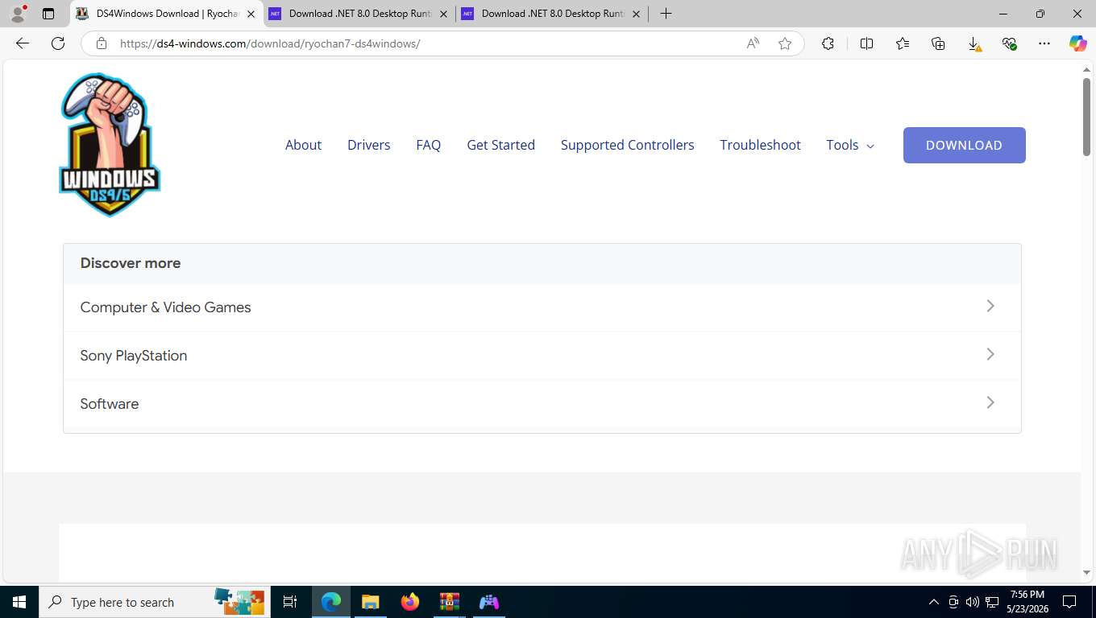Close the second .NET Desktop Runtime tab
Screen dimensions: 1096x618
443,14
